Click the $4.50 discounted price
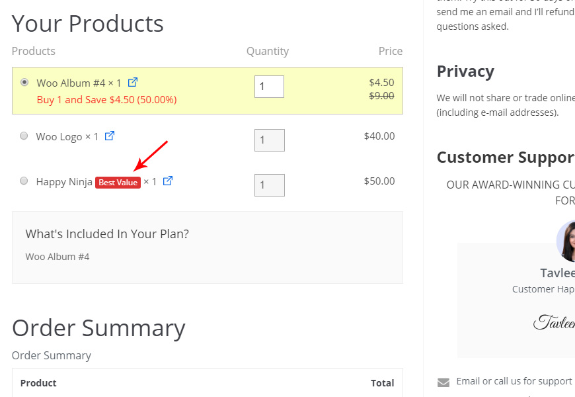The image size is (575, 397). click(382, 82)
